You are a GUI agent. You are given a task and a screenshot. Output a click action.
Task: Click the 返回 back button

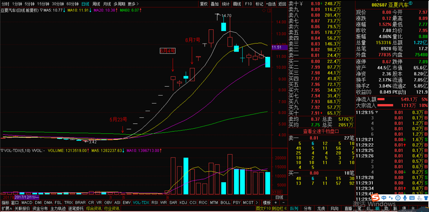coord(282,3)
